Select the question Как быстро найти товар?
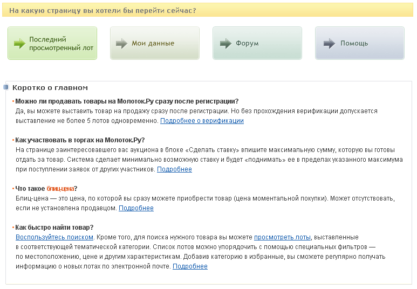The width and height of the screenshot is (417, 289). click(54, 228)
